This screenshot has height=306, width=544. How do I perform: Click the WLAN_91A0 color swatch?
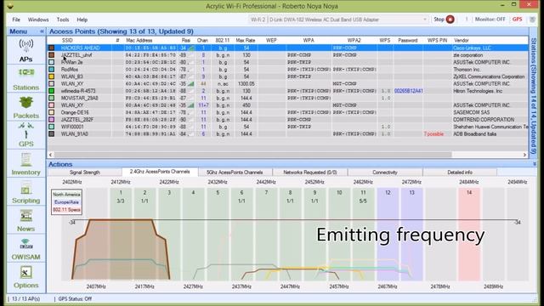click(51, 133)
